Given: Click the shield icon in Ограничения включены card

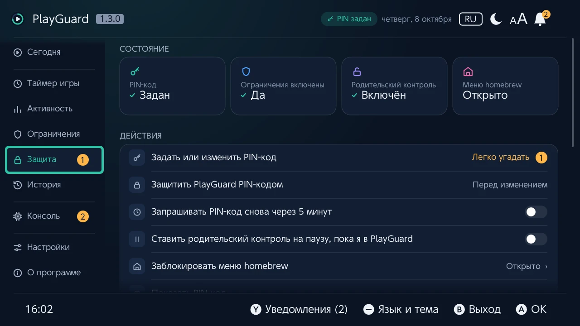Looking at the screenshot, I should pos(246,72).
